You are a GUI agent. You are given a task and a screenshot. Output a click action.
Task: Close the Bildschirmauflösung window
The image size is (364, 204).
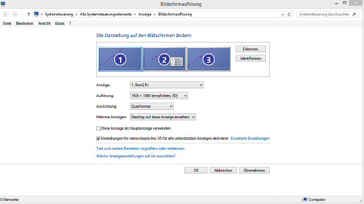click(x=356, y=3)
